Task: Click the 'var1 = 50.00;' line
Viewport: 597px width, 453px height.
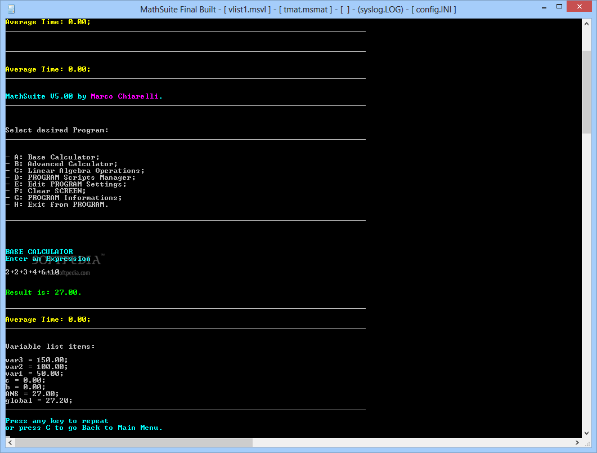Action: coord(34,374)
